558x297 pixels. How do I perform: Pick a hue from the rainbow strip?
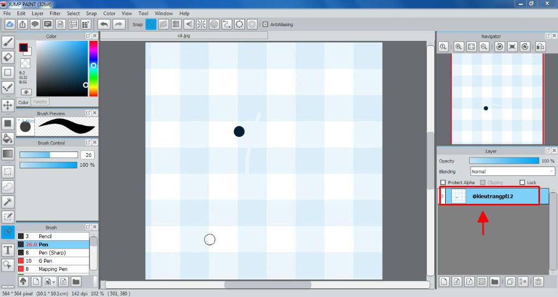(93, 68)
